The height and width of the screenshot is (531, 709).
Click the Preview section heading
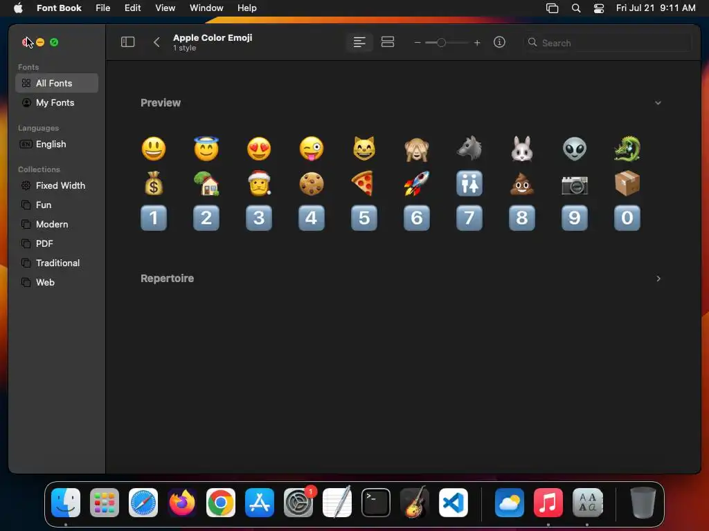click(x=161, y=103)
